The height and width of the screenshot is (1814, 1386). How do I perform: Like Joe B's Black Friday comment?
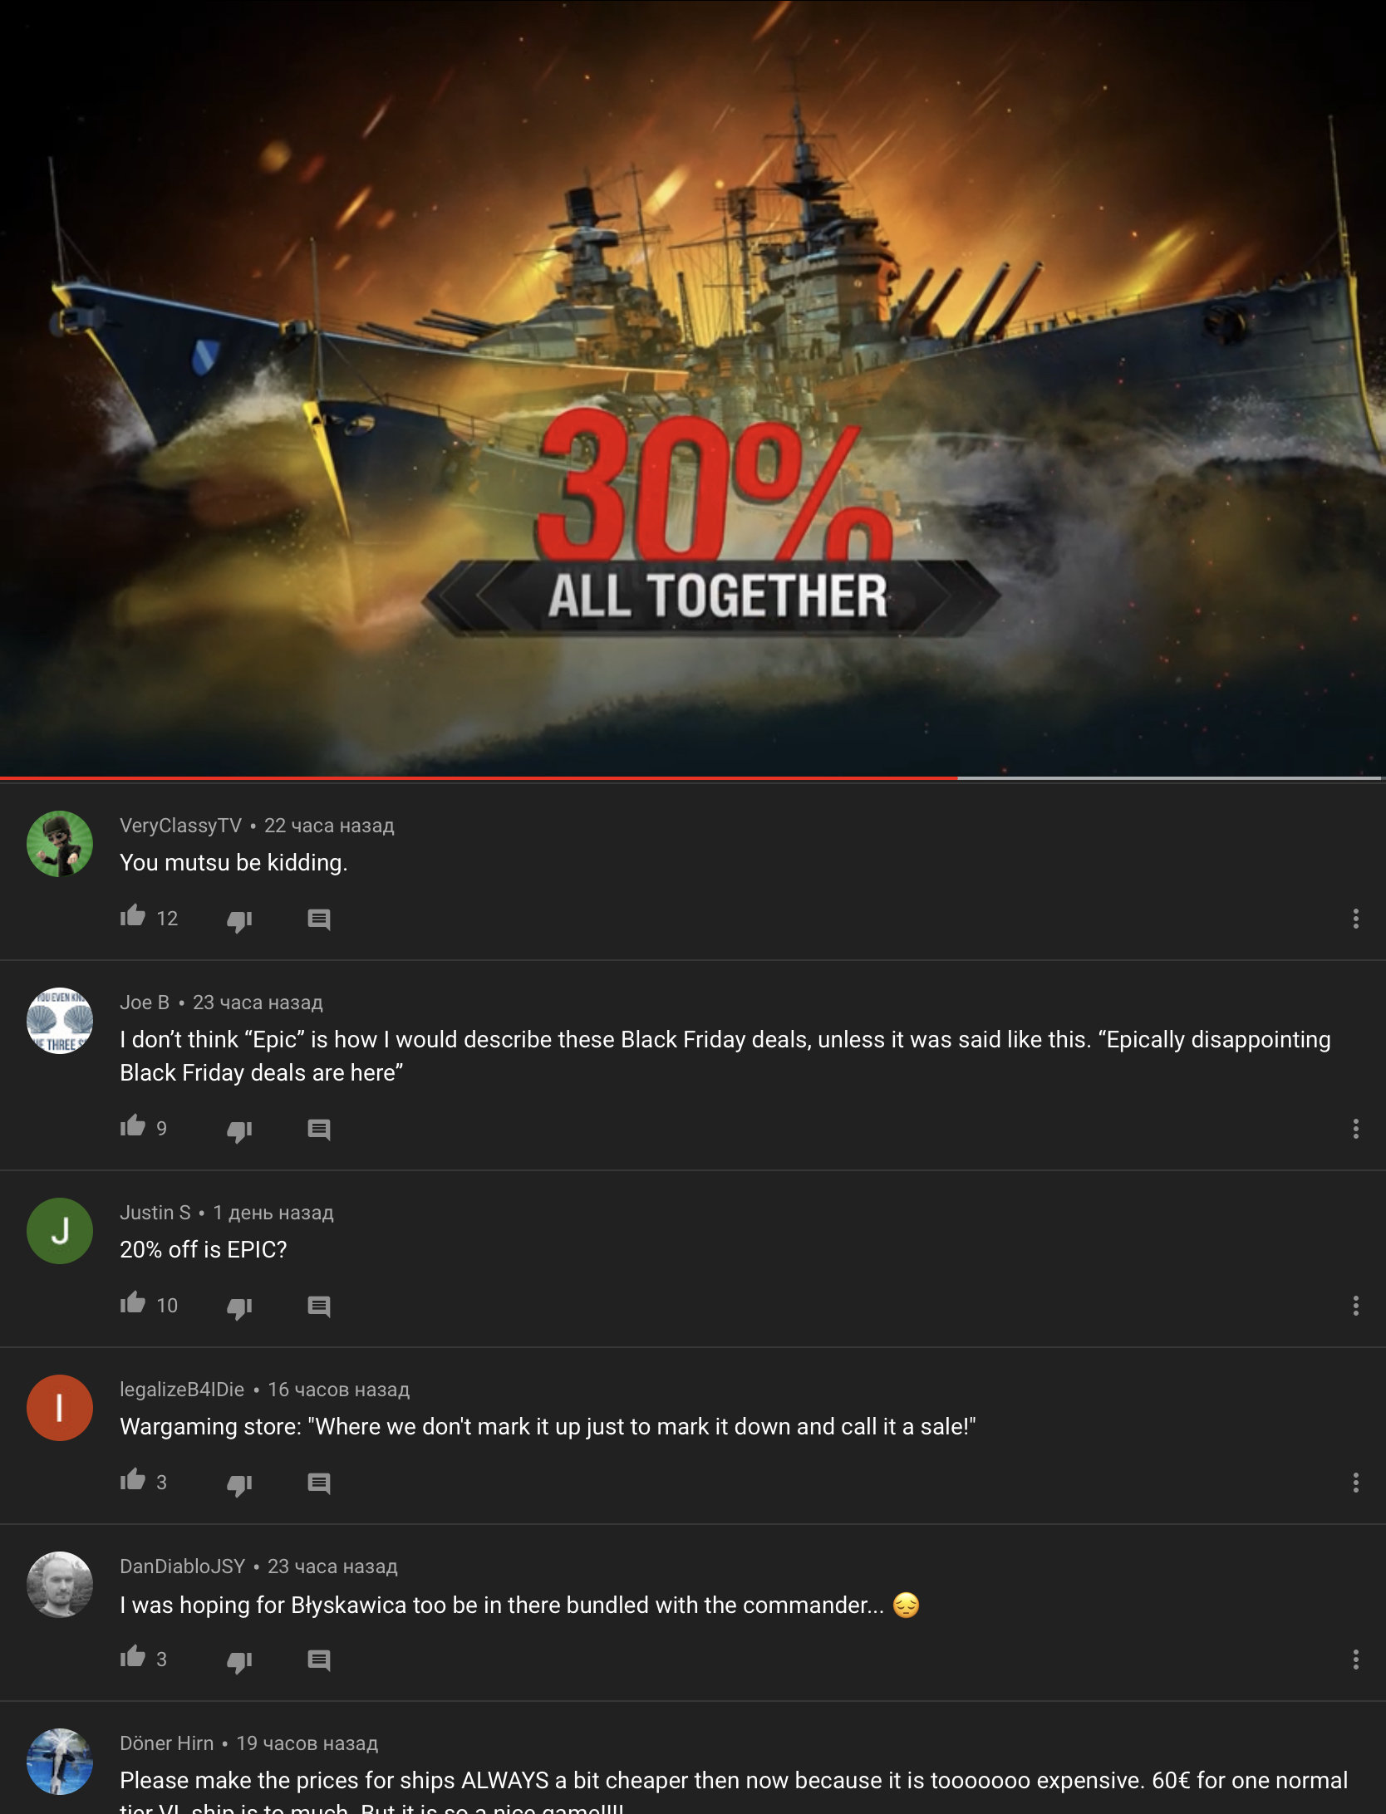(x=133, y=1127)
